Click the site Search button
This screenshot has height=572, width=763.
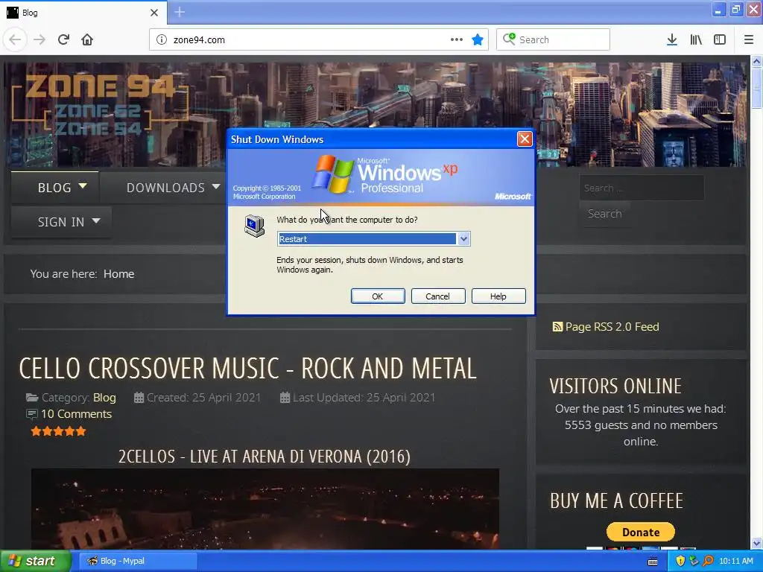click(604, 214)
